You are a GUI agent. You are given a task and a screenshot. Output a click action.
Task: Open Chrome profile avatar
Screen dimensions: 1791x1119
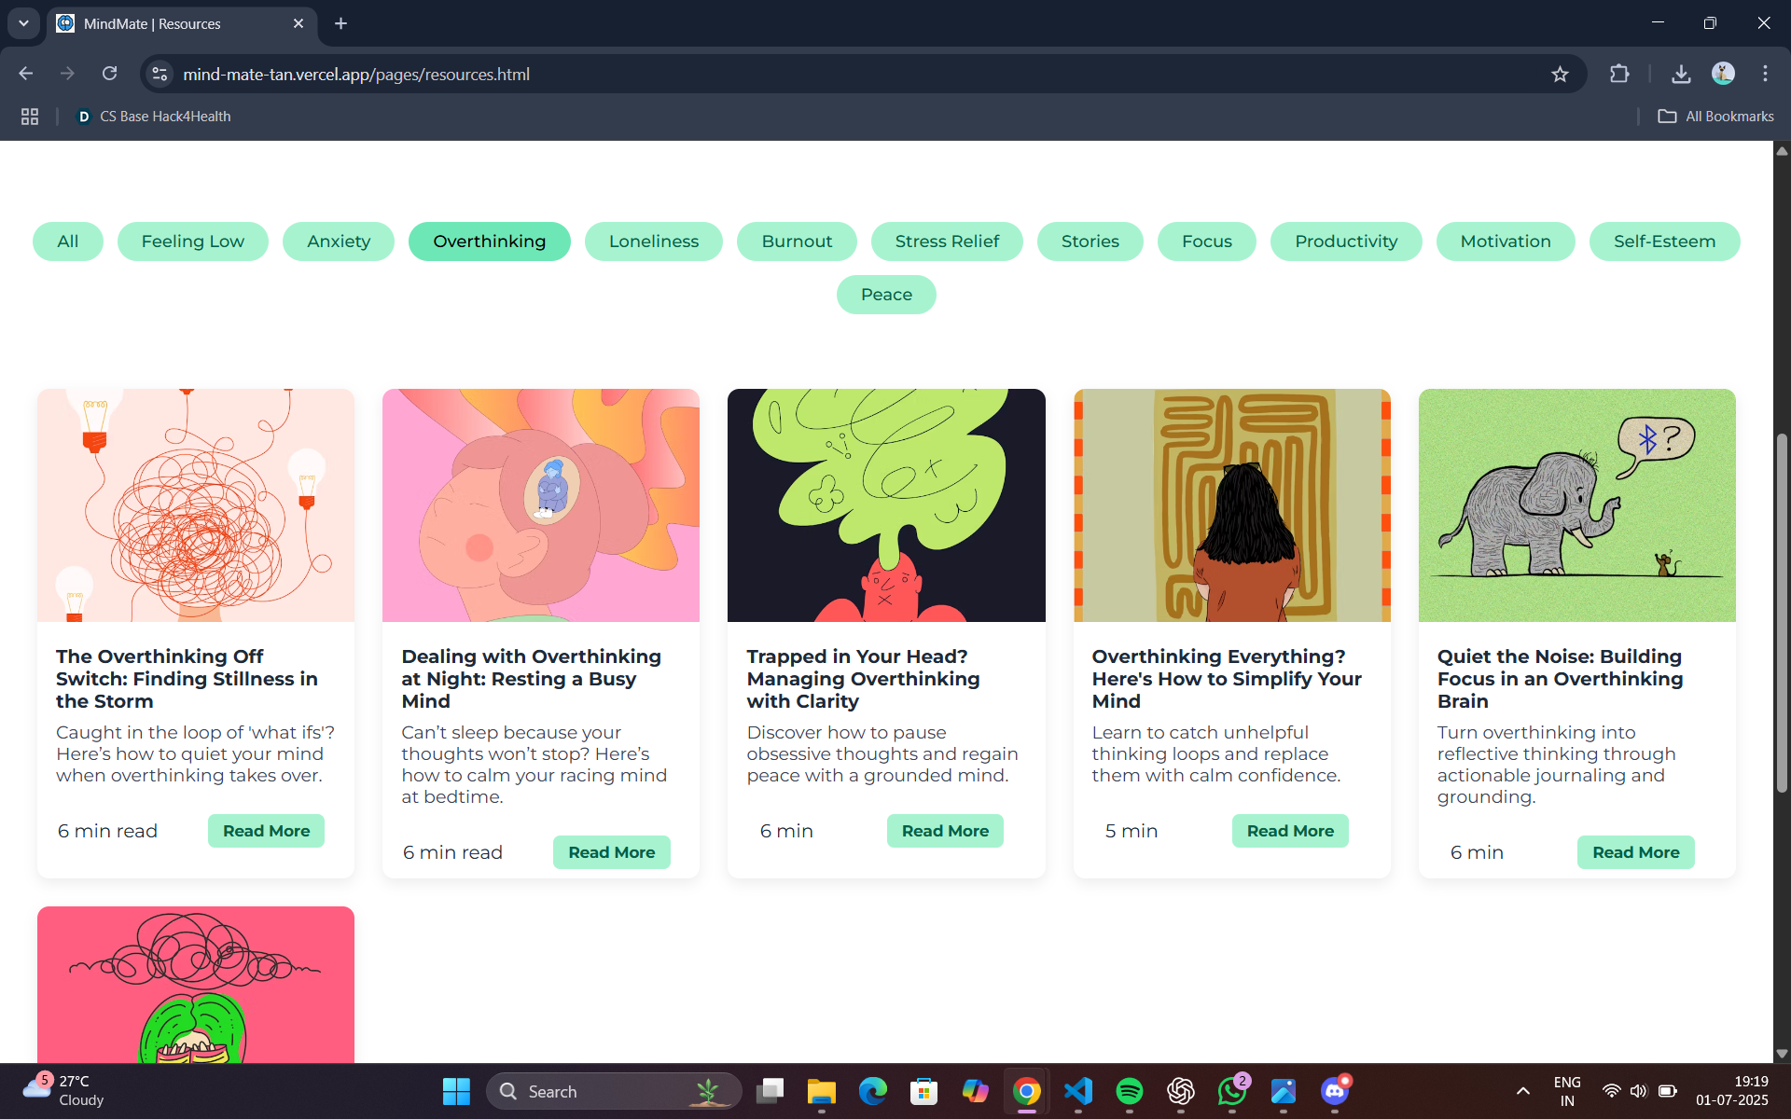coord(1723,74)
